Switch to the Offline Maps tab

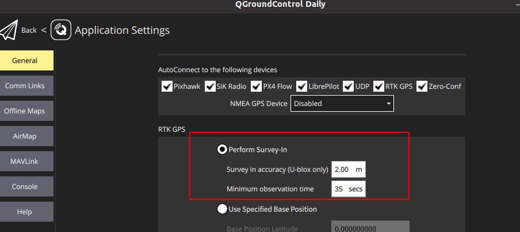coord(26,111)
